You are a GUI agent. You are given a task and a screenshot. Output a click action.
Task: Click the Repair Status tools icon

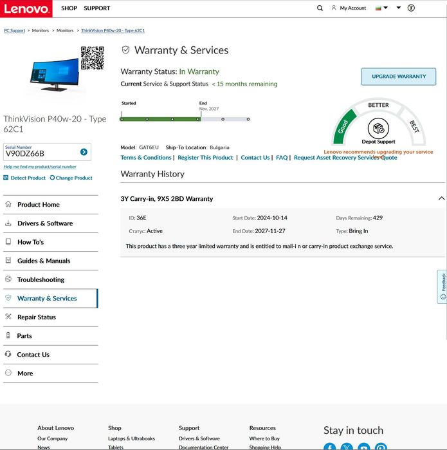8,317
